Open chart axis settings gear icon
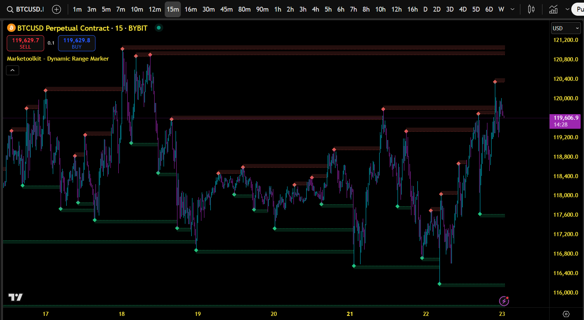The height and width of the screenshot is (320, 584). [x=566, y=314]
